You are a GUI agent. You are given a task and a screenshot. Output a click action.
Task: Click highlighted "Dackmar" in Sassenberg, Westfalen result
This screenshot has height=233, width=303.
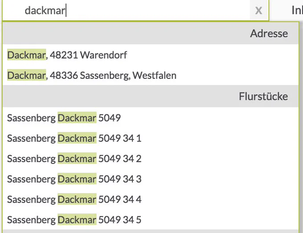coord(26,75)
